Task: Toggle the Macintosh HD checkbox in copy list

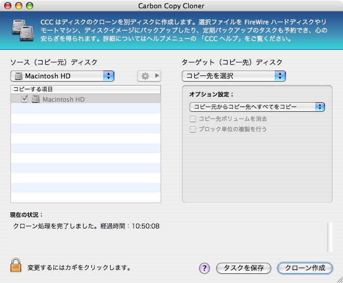Action: click(x=24, y=99)
